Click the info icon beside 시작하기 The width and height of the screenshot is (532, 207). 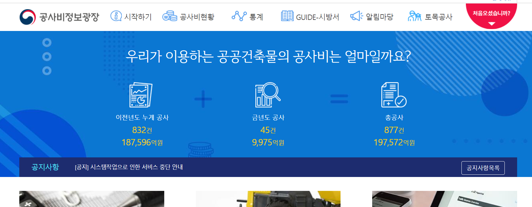tap(116, 16)
